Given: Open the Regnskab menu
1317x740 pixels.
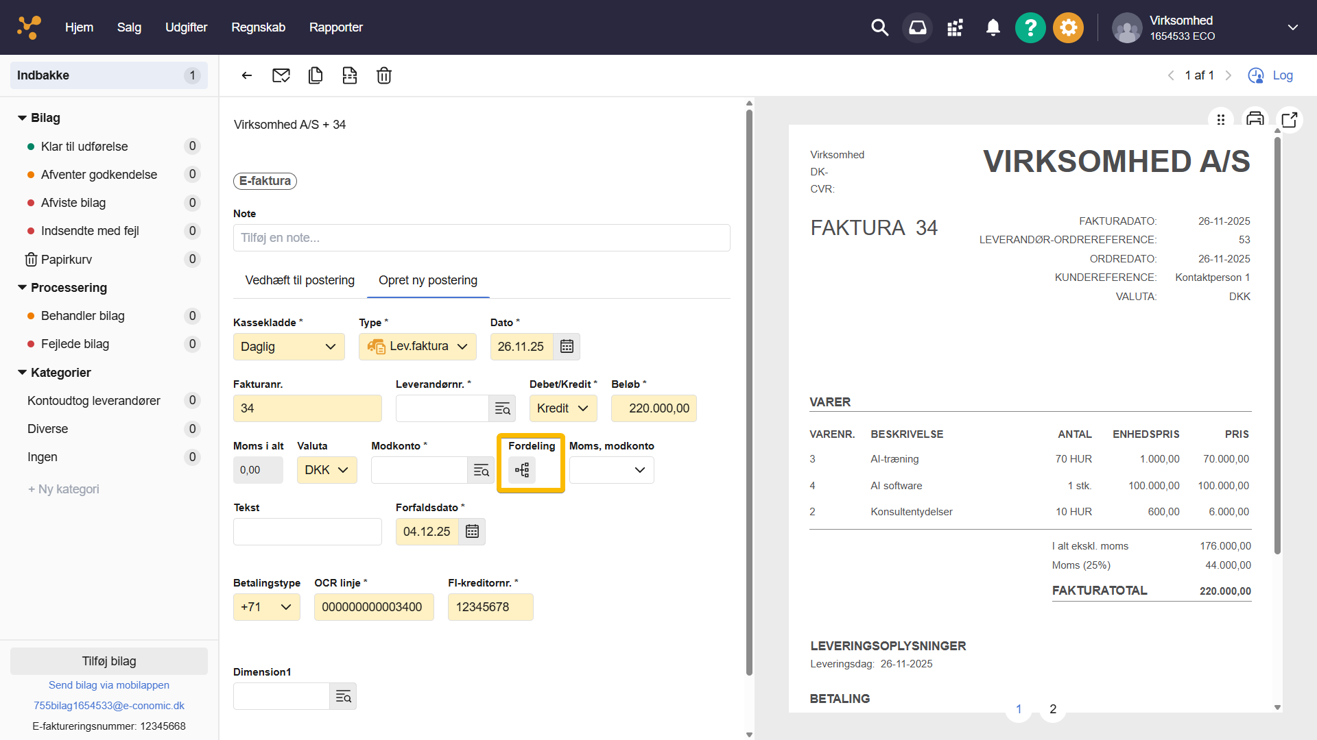Looking at the screenshot, I should (x=258, y=27).
